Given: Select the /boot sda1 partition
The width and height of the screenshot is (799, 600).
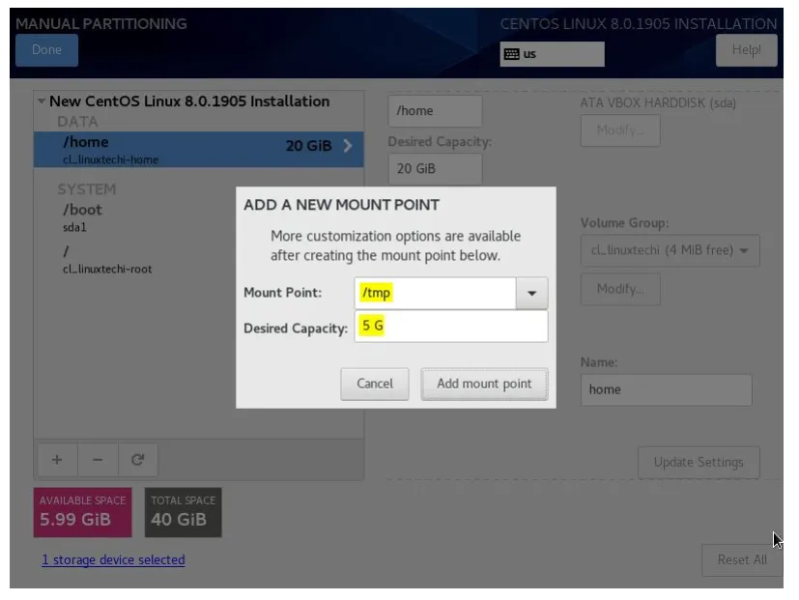Looking at the screenshot, I should (x=199, y=217).
